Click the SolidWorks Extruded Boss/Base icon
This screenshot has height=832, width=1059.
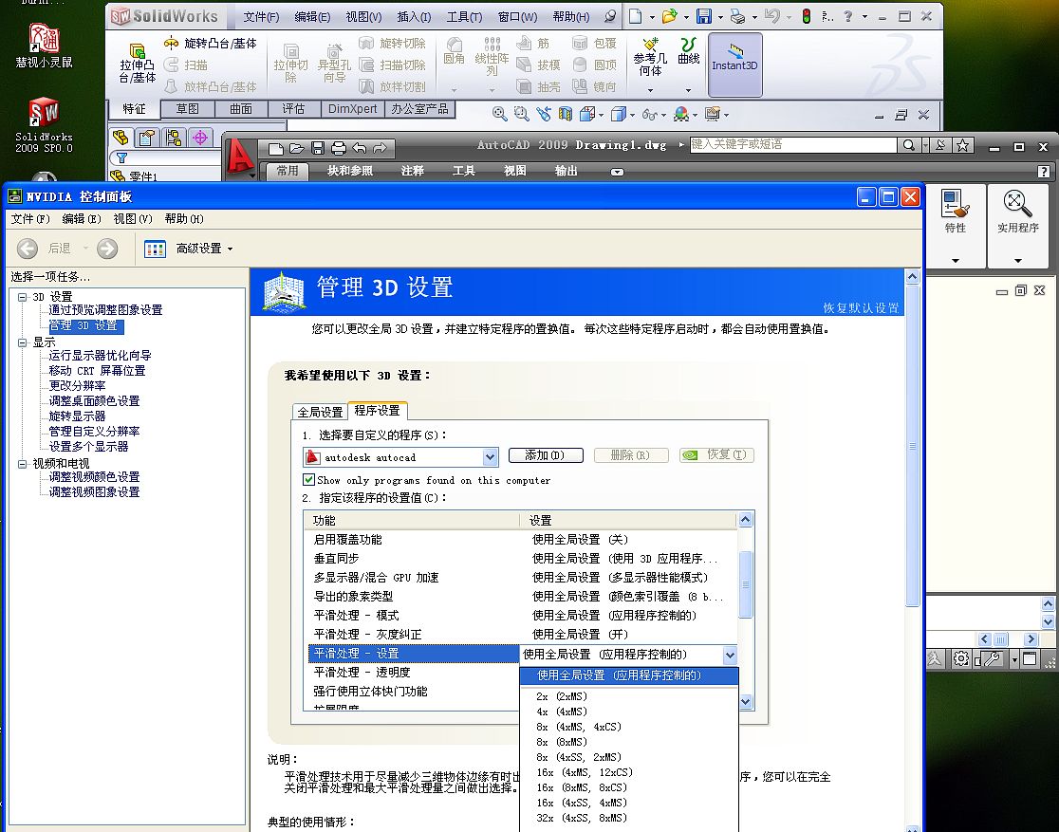[137, 64]
